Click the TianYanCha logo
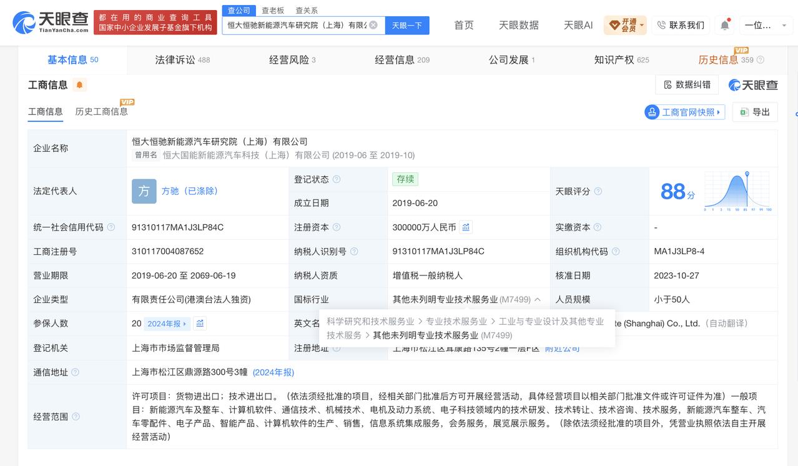The height and width of the screenshot is (466, 798). pyautogui.click(x=51, y=22)
